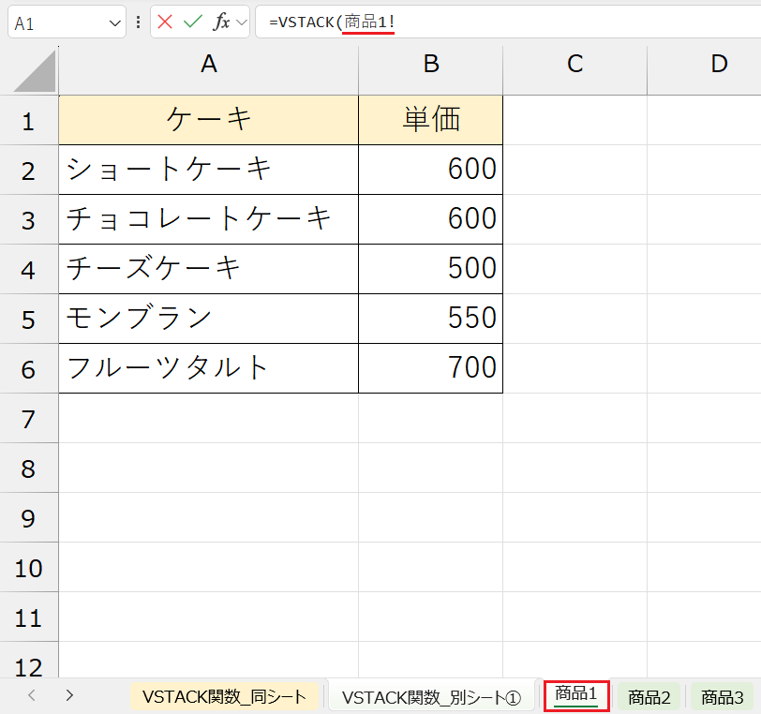Select row 4 header
Viewport: 761px width, 714px height.
(x=28, y=269)
